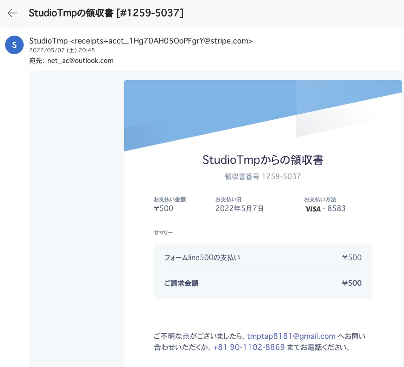Open the tmptap8181@gmail.com contact link
This screenshot has height=367, width=404.
(291, 336)
